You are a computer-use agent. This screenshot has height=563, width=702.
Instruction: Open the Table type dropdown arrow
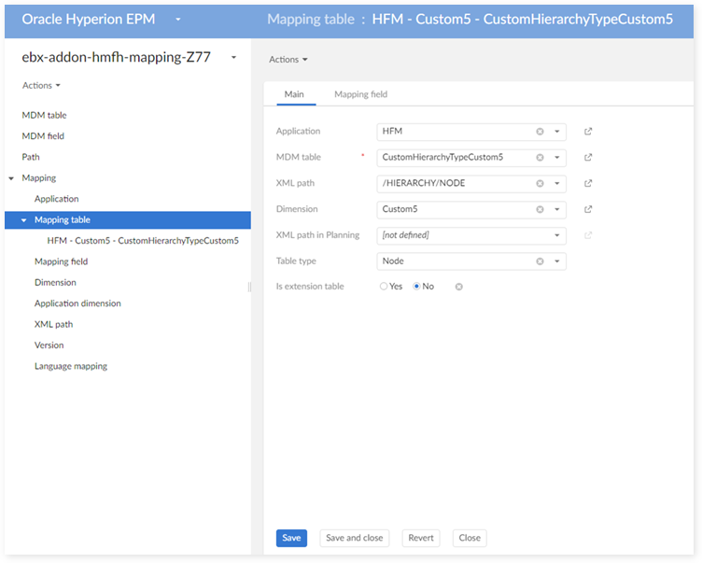tap(556, 261)
